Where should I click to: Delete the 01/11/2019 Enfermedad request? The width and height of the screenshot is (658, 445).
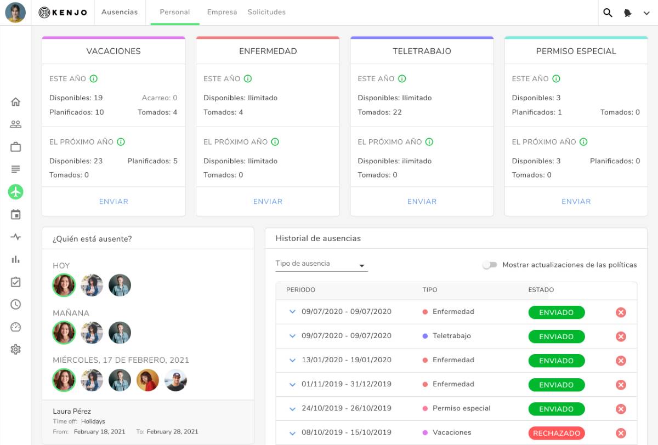pos(621,385)
